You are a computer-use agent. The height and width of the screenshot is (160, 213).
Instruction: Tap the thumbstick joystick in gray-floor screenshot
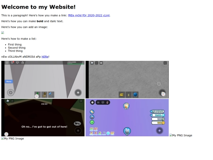click(x=11, y=93)
